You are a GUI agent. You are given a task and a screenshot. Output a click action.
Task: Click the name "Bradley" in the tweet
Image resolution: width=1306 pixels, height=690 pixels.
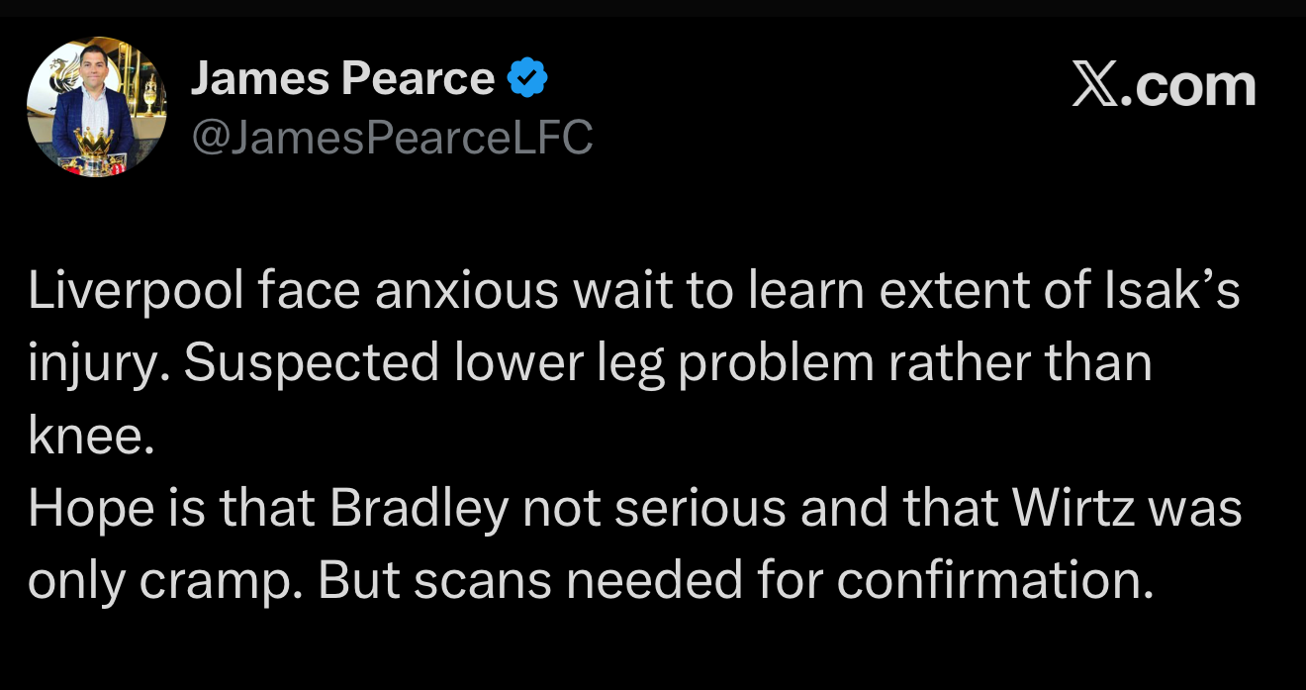419,508
